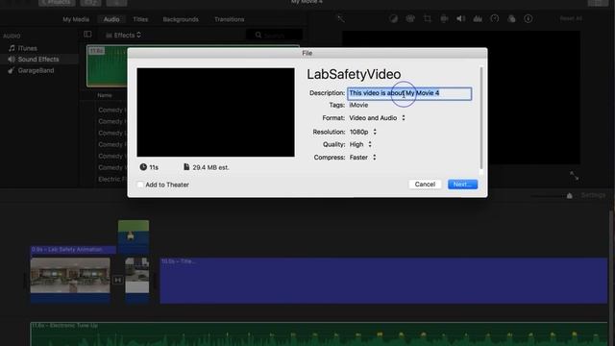615x346 pixels.
Task: Switch to the Titles tab
Action: point(140,19)
